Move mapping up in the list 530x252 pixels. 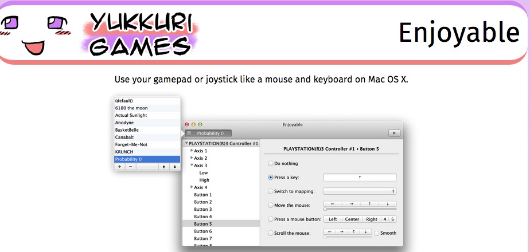tap(164, 167)
